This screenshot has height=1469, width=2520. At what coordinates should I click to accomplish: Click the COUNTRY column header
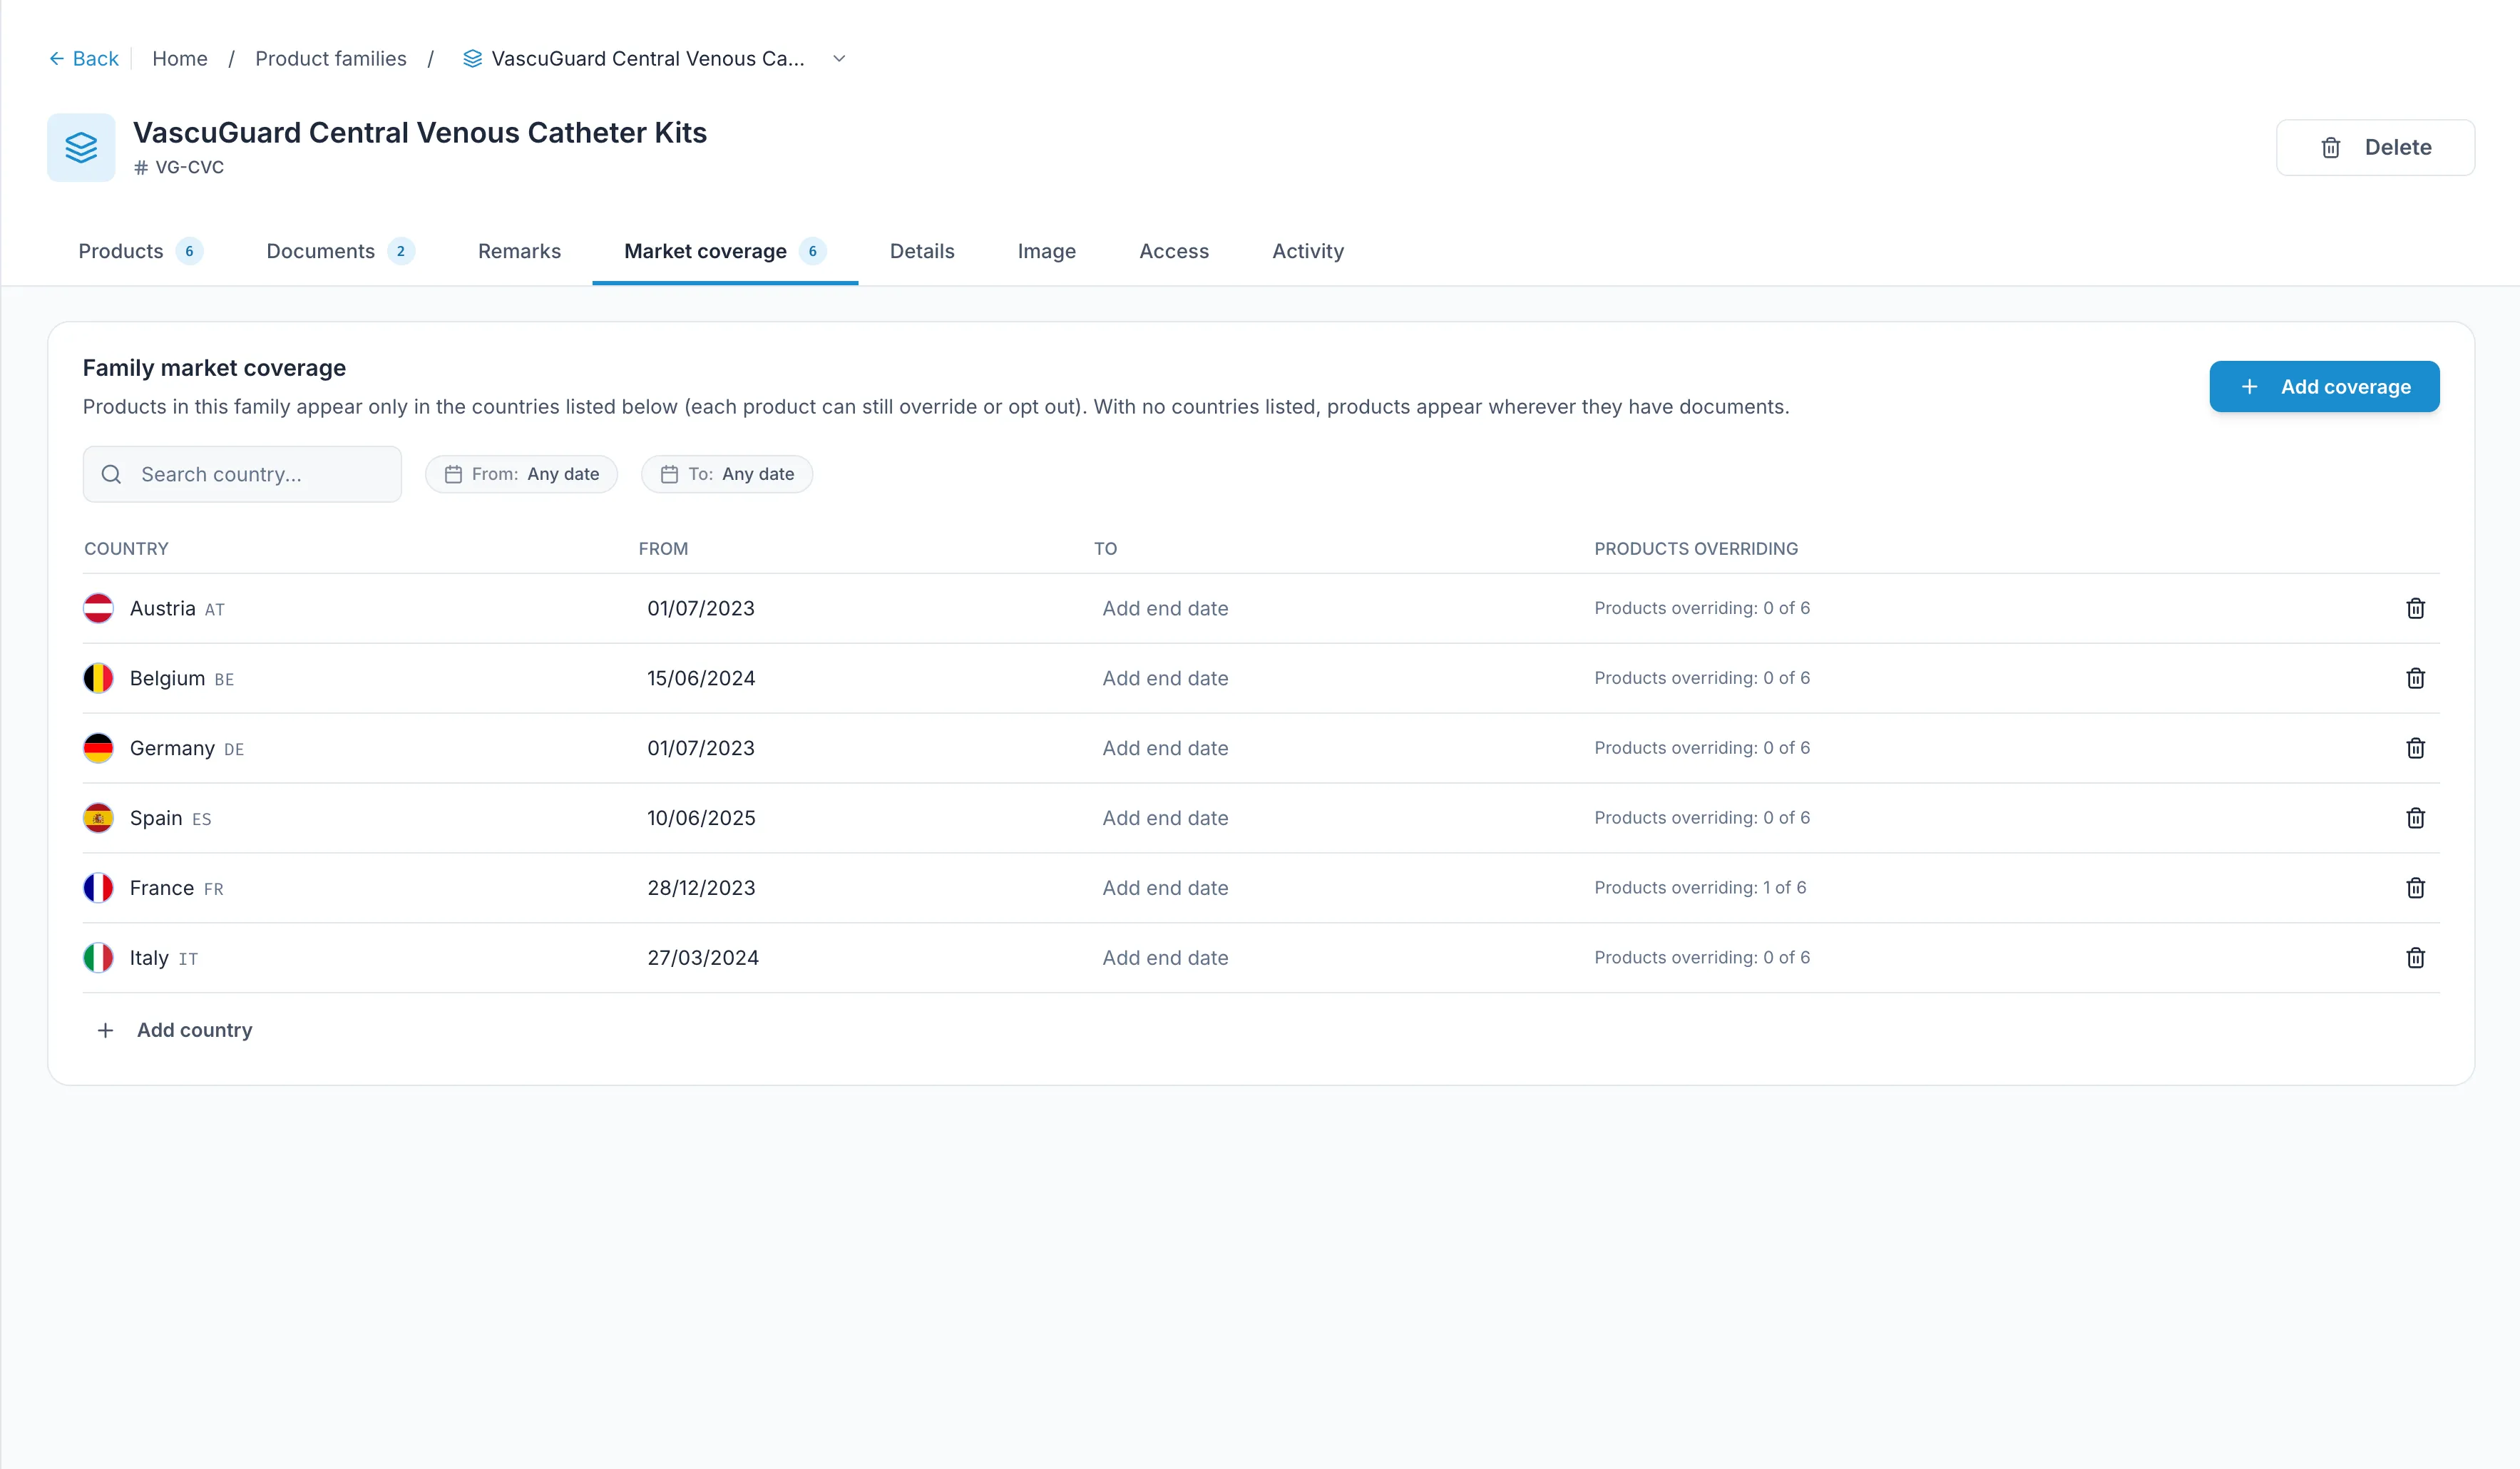[126, 549]
